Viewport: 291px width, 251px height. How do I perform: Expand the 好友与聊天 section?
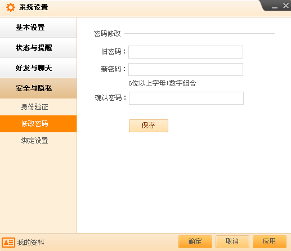38,68
